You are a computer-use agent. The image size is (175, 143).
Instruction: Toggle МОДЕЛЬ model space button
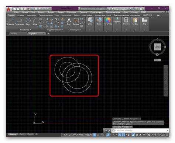[88, 135]
